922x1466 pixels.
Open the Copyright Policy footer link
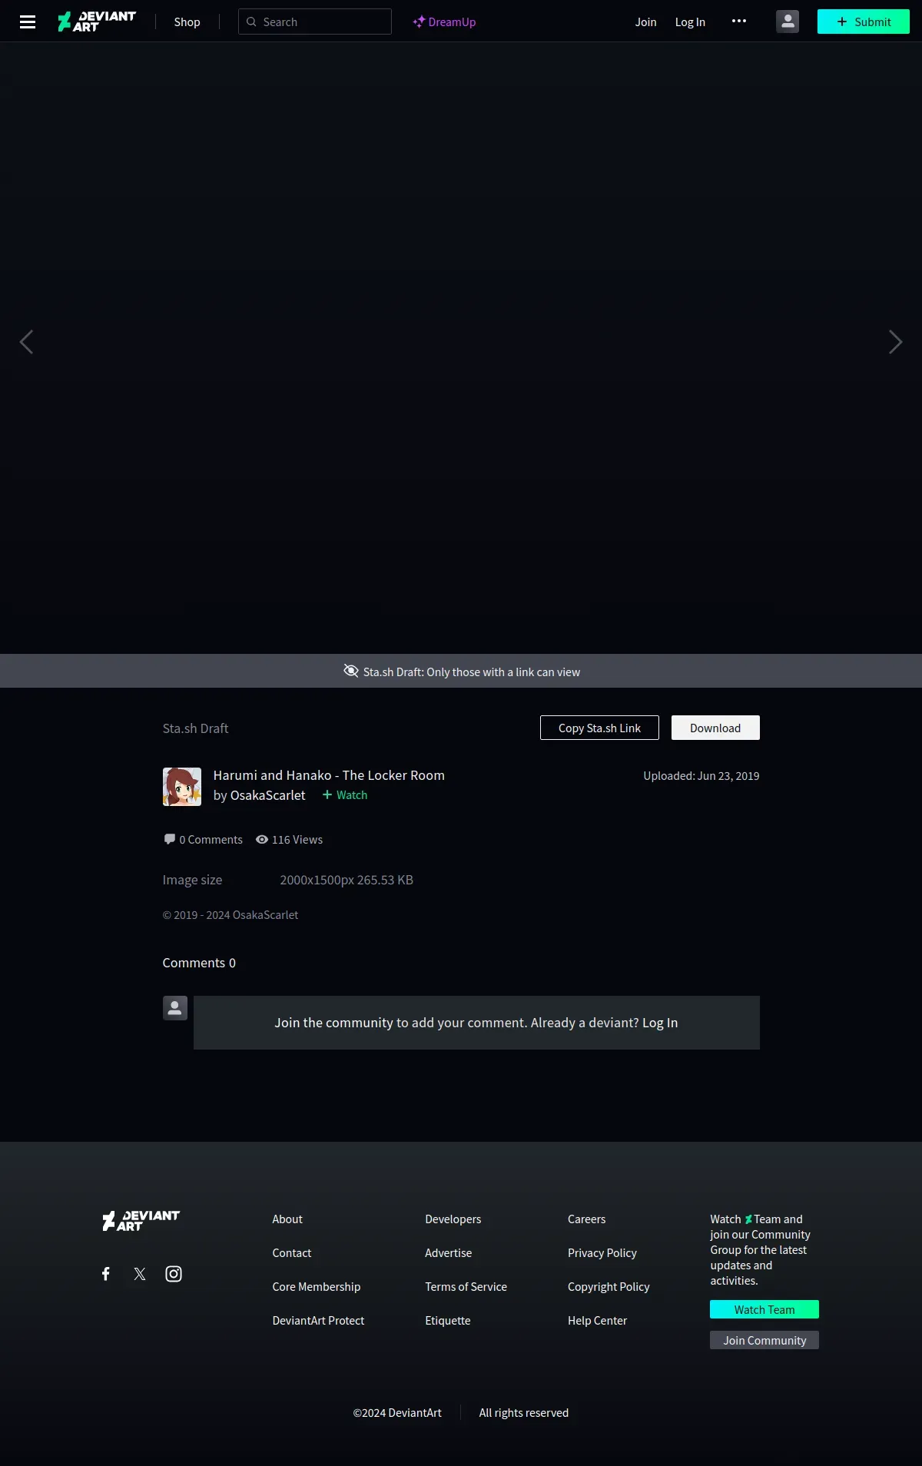609,1287
